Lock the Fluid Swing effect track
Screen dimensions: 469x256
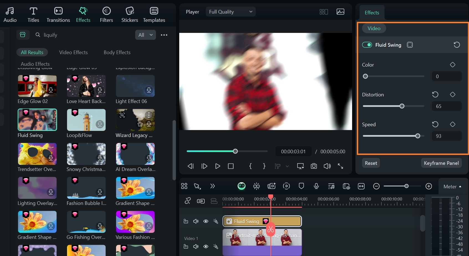click(x=186, y=221)
